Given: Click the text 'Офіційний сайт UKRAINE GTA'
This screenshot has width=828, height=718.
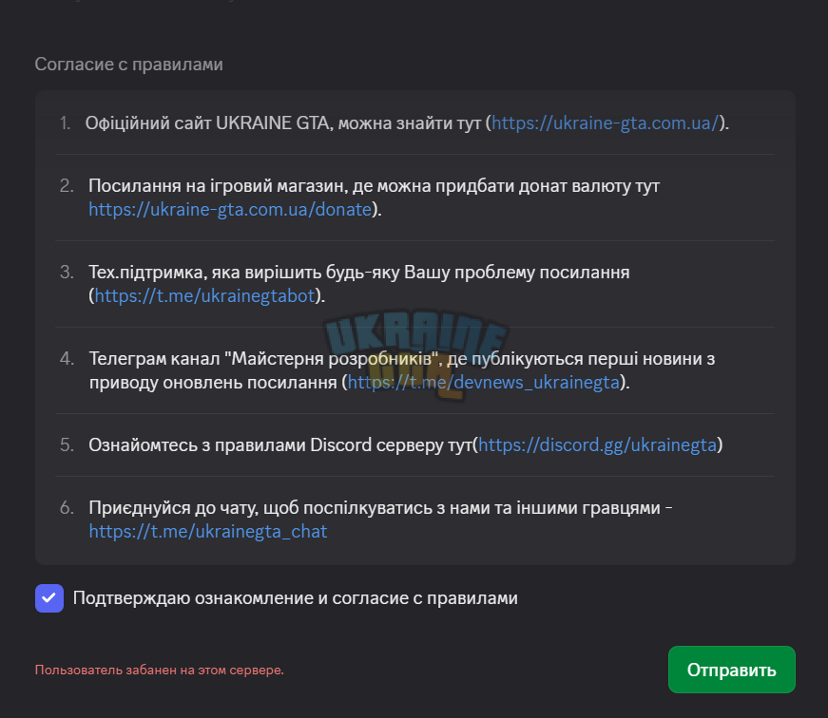Looking at the screenshot, I should 208,123.
